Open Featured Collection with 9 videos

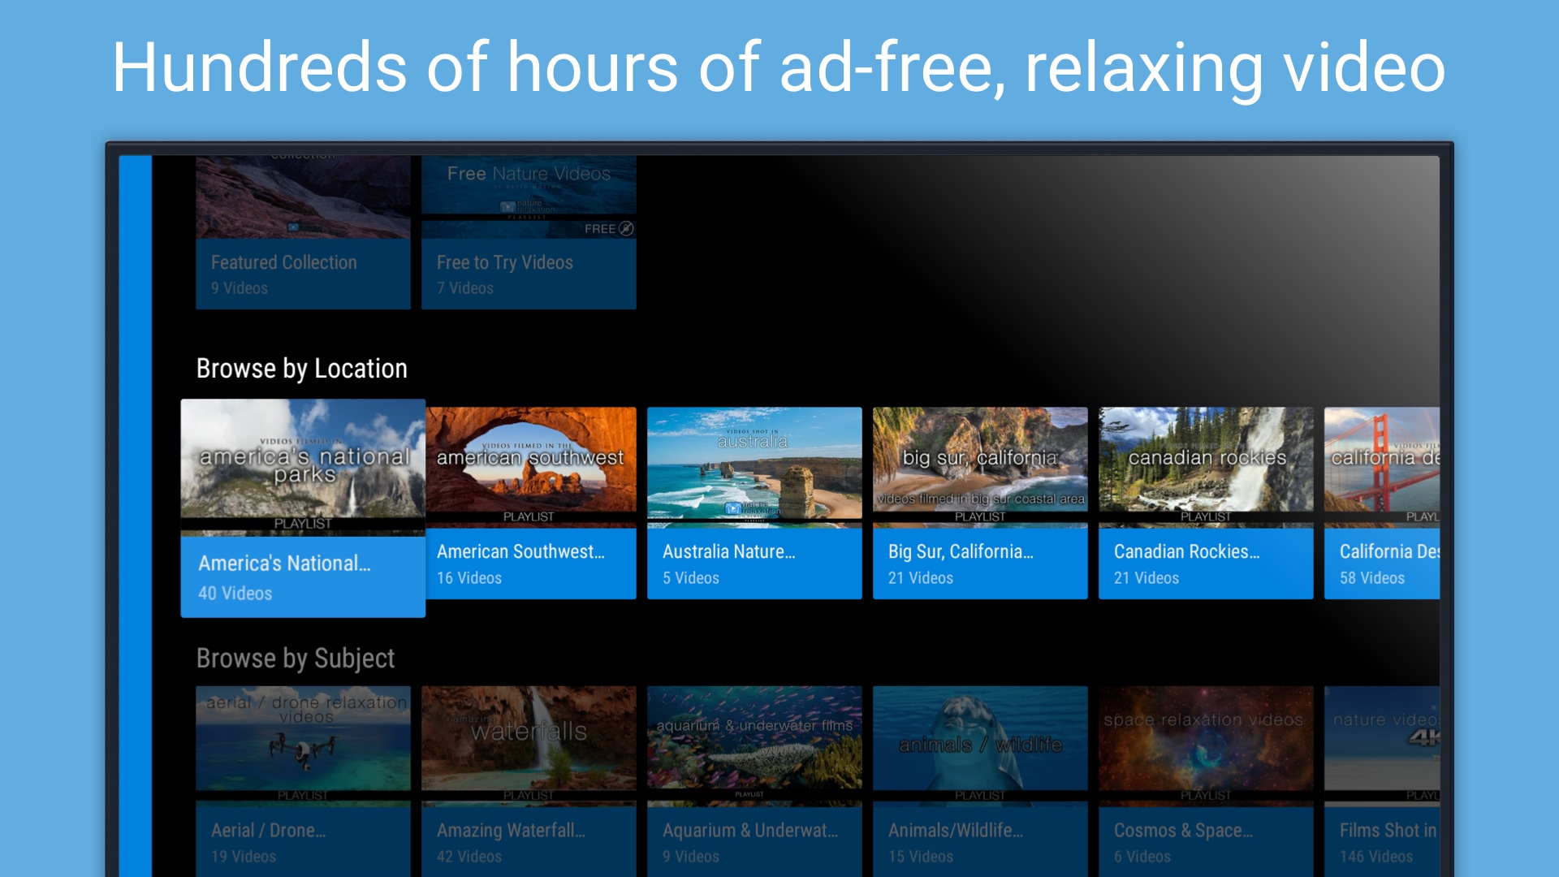pos(302,244)
